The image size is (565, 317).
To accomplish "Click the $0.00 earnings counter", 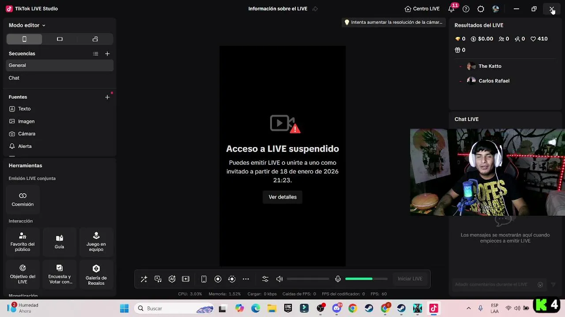I will pos(482,39).
